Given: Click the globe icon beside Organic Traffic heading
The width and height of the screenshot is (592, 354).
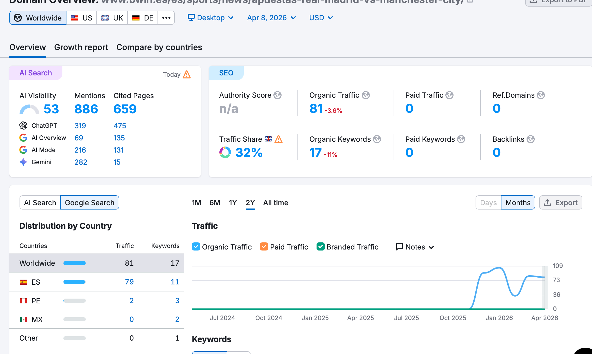Looking at the screenshot, I should (x=365, y=95).
